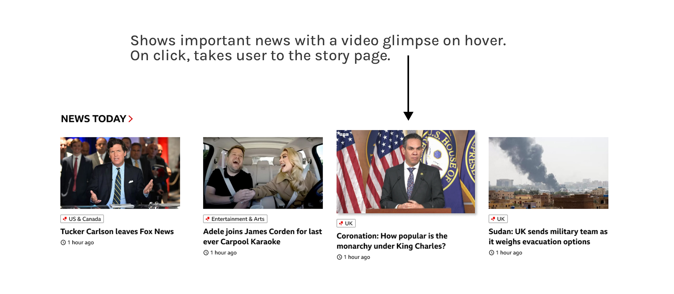
Task: Open headline Tucker Carlson leaves Fox News
Action: [x=117, y=232]
